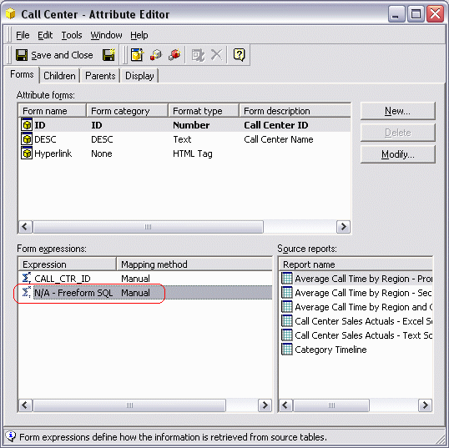Click the Save and Close toolbar button
The image size is (449, 448).
[x=54, y=55]
